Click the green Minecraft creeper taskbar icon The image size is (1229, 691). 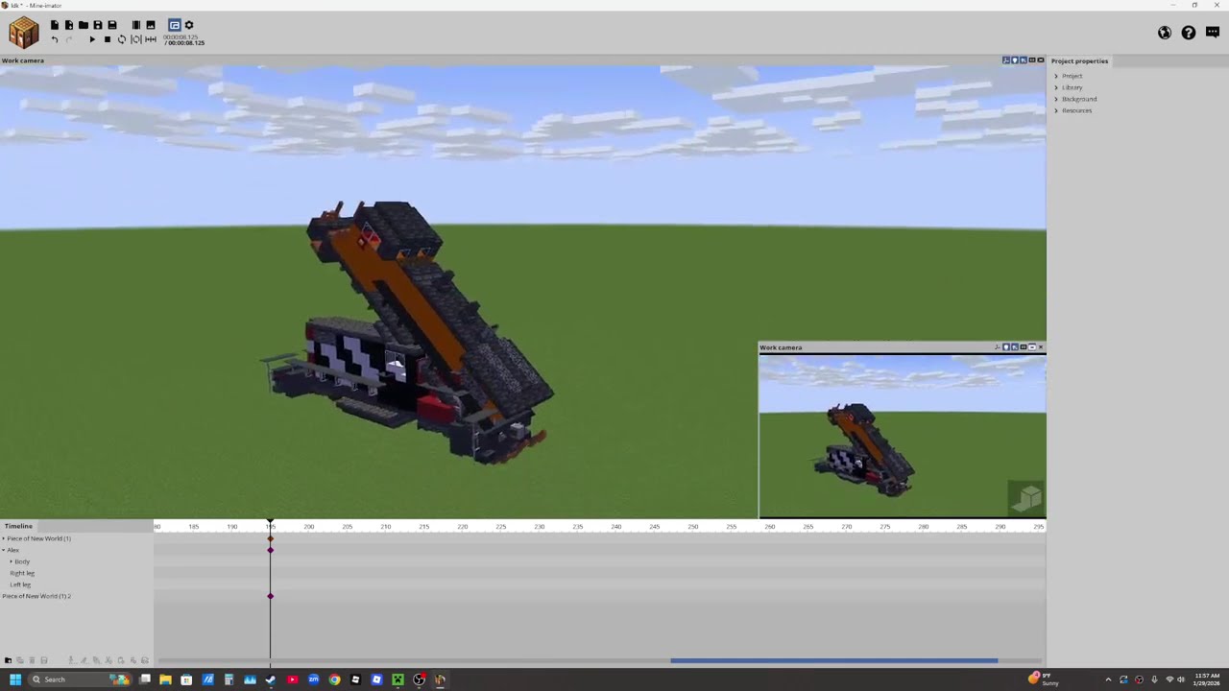pos(398,679)
